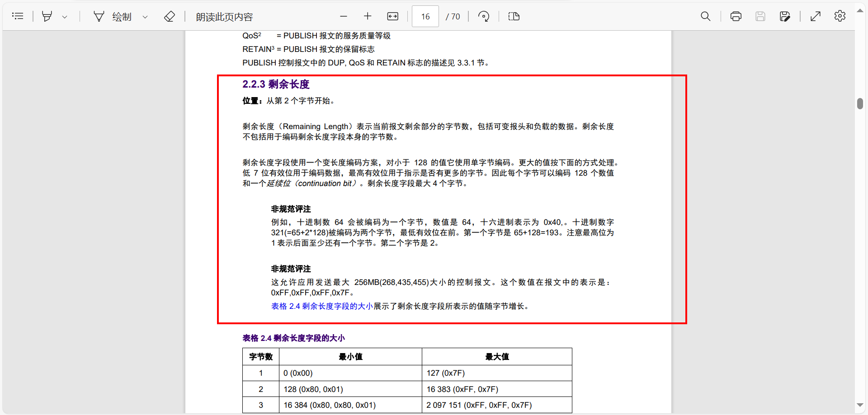
Task: Zoom out with the minus button
Action: [344, 16]
